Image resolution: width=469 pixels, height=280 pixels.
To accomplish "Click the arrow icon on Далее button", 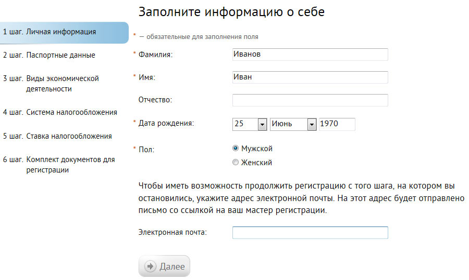I will click(x=150, y=266).
